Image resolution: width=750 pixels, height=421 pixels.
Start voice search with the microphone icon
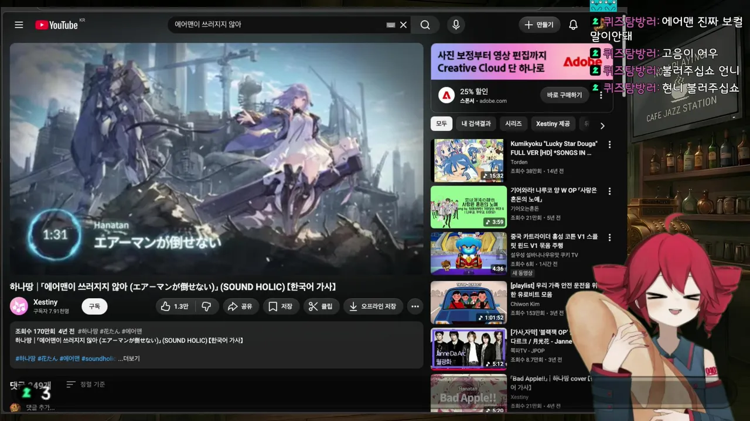pos(455,25)
